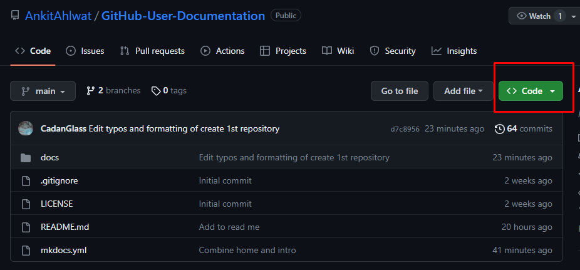Open the Combine home and intro commit message

click(x=247, y=251)
